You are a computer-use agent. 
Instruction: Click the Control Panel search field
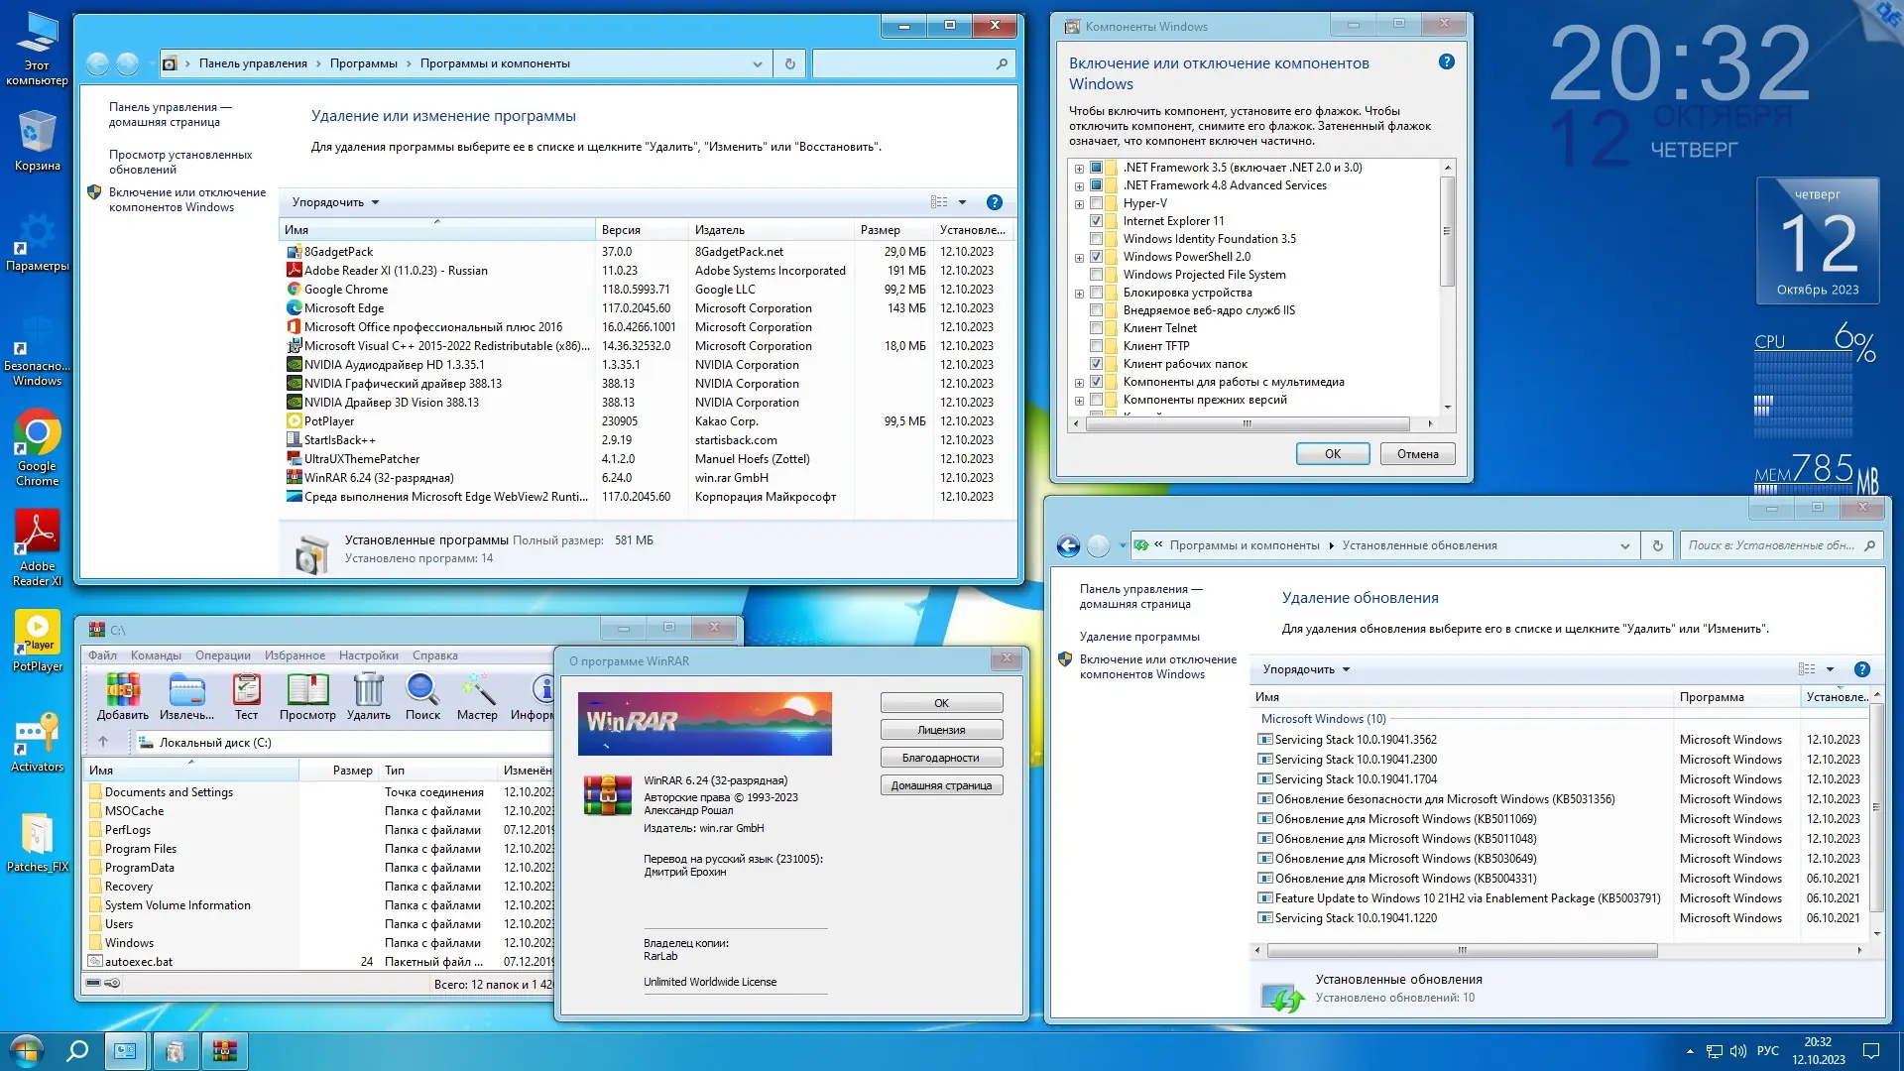(902, 63)
